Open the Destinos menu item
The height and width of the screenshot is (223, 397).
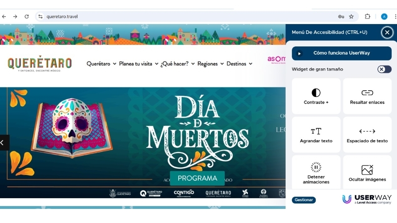pos(239,64)
